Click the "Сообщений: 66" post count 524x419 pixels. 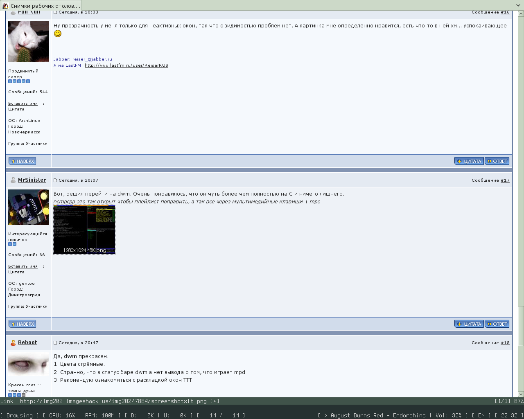[27, 255]
